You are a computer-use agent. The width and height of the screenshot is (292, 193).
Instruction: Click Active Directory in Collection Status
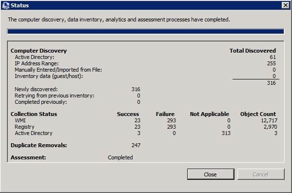point(34,133)
